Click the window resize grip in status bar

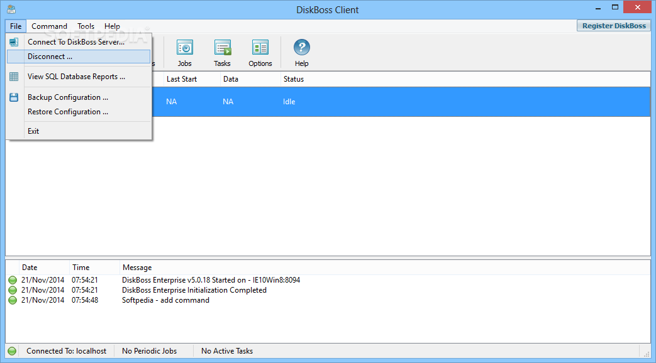coord(647,354)
